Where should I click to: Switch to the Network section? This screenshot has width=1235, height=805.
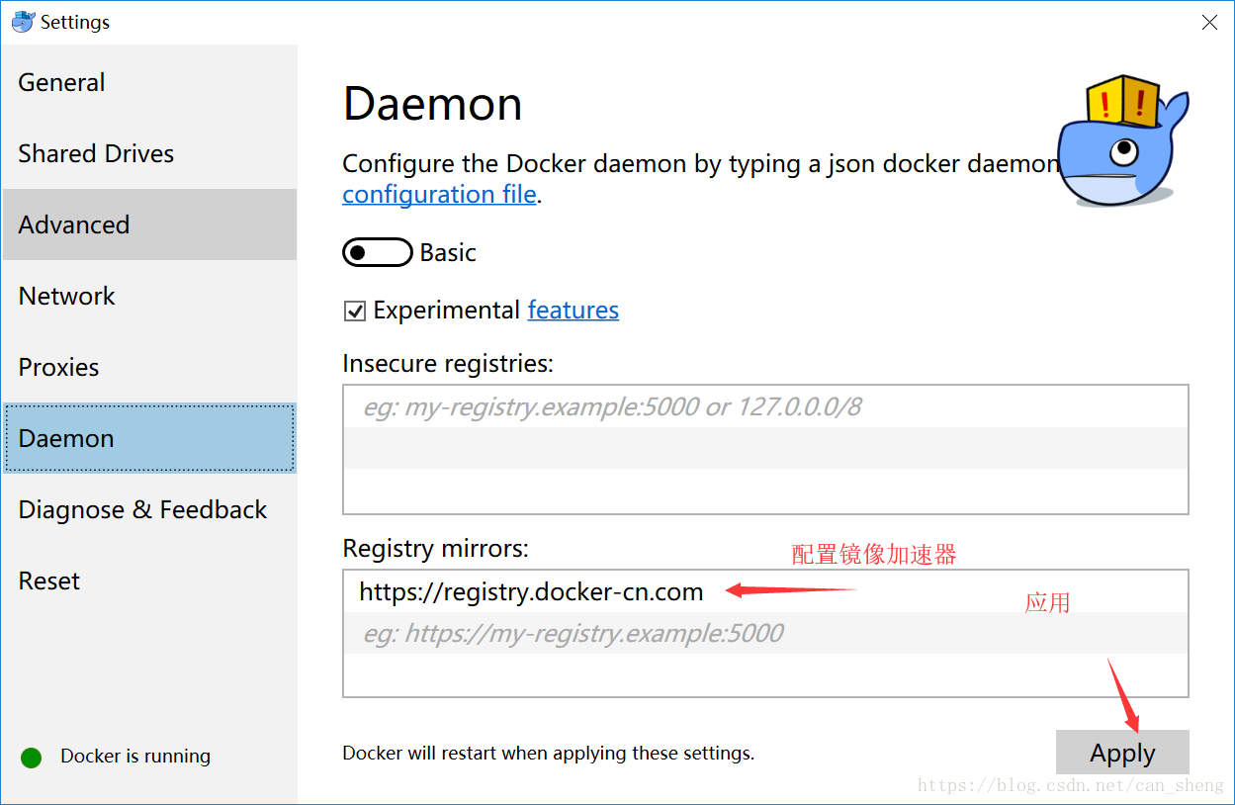pos(66,296)
